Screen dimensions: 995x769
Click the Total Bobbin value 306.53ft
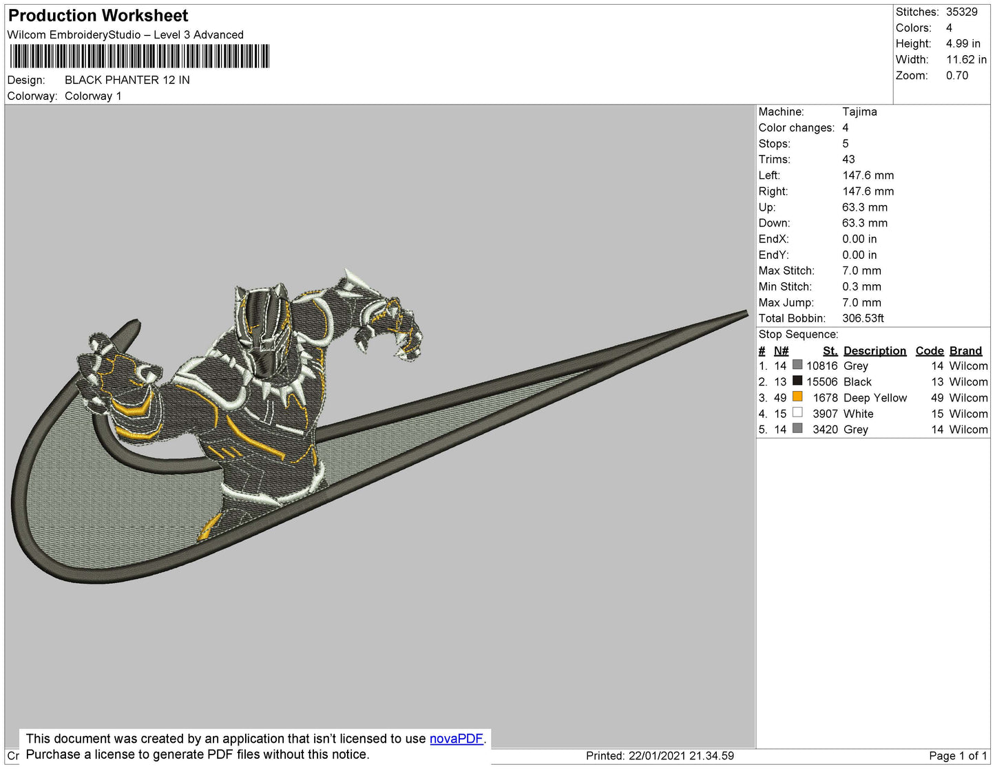click(863, 318)
